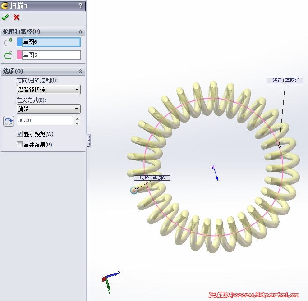Collapse the 轮廓和路径(P) section
Screen dimensions: 308x301
pos(80,32)
